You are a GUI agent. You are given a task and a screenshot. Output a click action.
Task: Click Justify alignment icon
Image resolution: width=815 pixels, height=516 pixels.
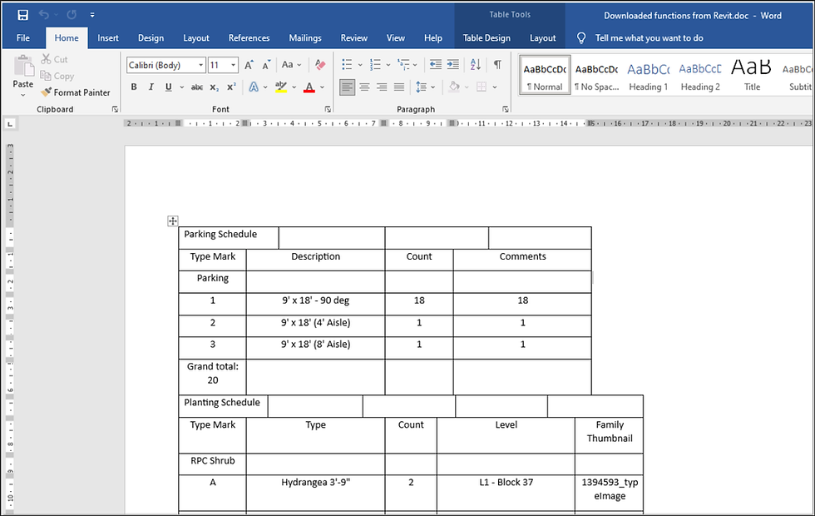399,87
